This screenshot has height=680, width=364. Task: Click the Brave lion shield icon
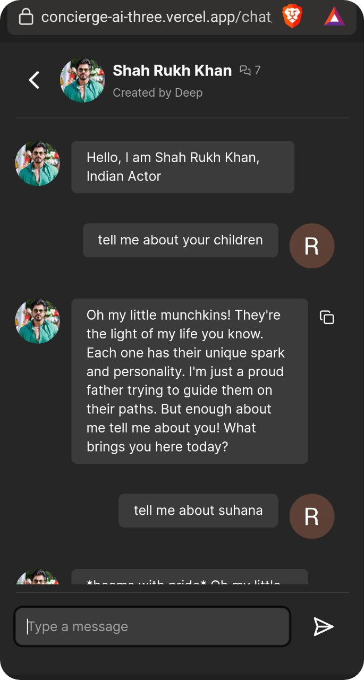click(292, 18)
